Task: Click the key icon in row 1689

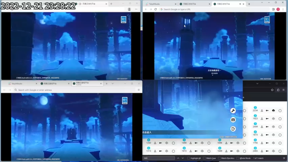Action: [x=231, y=151]
